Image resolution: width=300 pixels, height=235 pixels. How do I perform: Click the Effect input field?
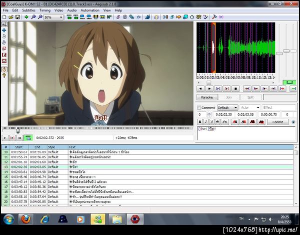(279, 108)
